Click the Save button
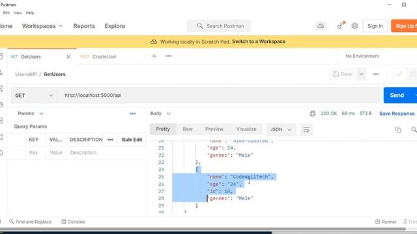This screenshot has width=417, height=234. 343,74
